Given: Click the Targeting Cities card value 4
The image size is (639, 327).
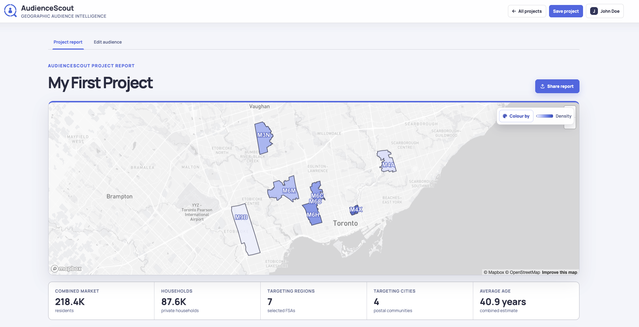Looking at the screenshot, I should pos(376,302).
